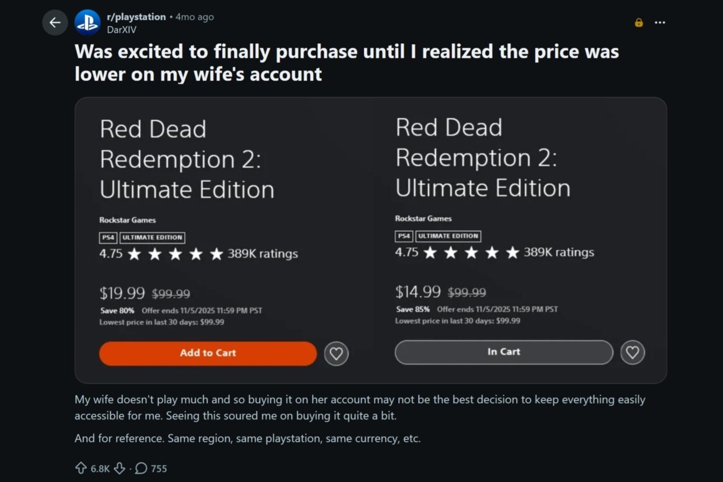This screenshot has height=482, width=723.
Task: Toggle the In Cart state on the right listing
Action: click(504, 352)
